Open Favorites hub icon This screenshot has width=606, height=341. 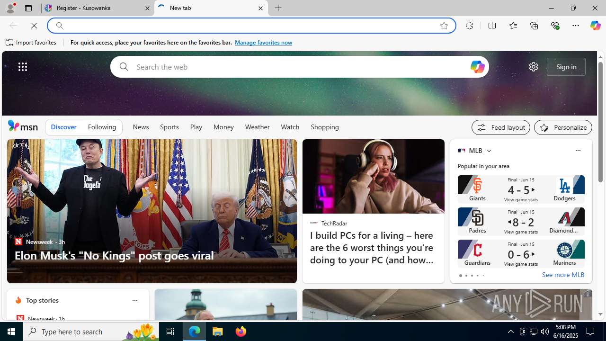pyautogui.click(x=513, y=26)
